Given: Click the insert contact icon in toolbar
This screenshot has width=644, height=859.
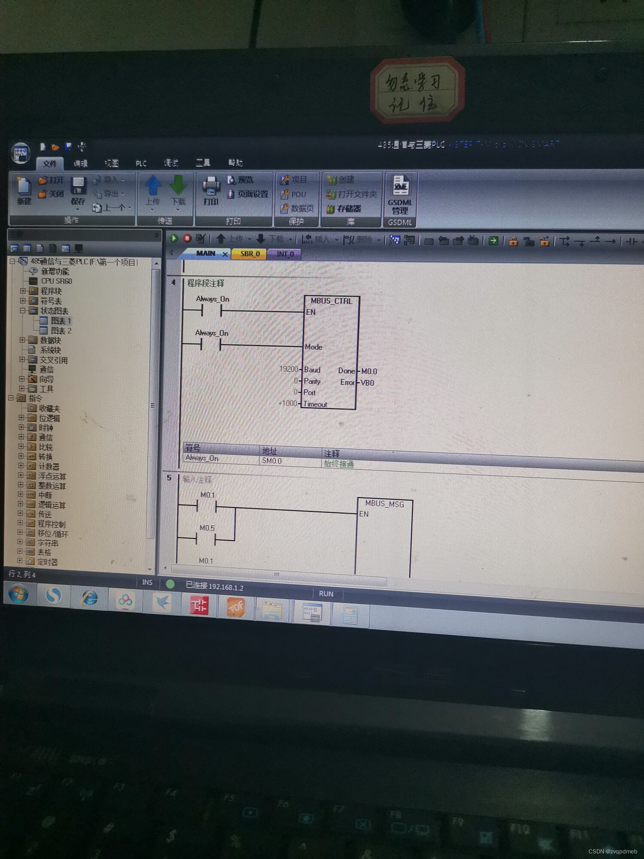Looking at the screenshot, I should pyautogui.click(x=631, y=242).
